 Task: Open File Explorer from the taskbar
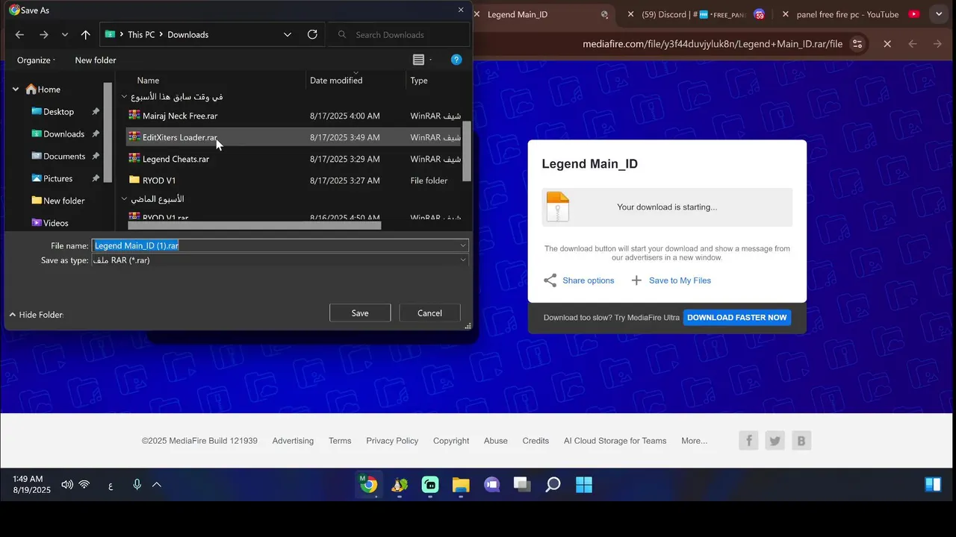tap(461, 485)
